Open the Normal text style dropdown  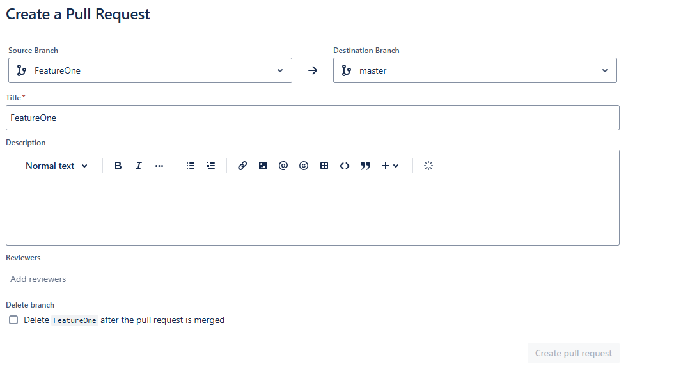pyautogui.click(x=56, y=166)
